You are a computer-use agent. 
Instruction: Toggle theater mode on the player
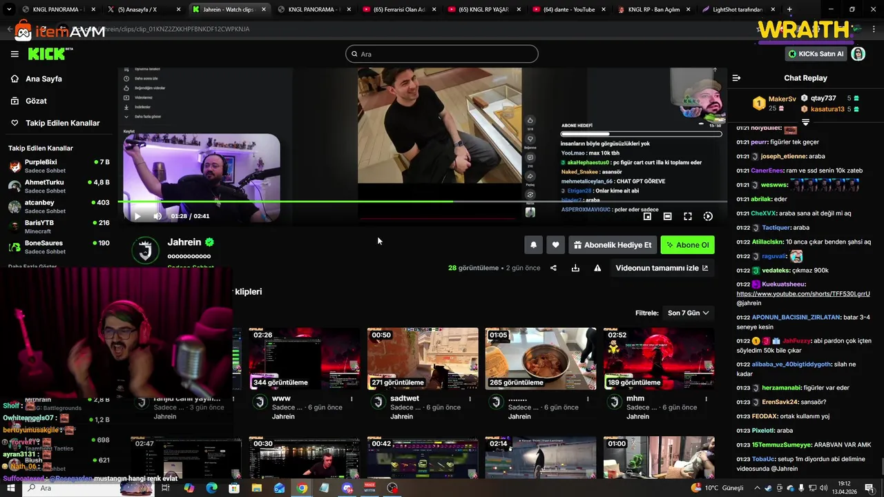click(x=667, y=216)
